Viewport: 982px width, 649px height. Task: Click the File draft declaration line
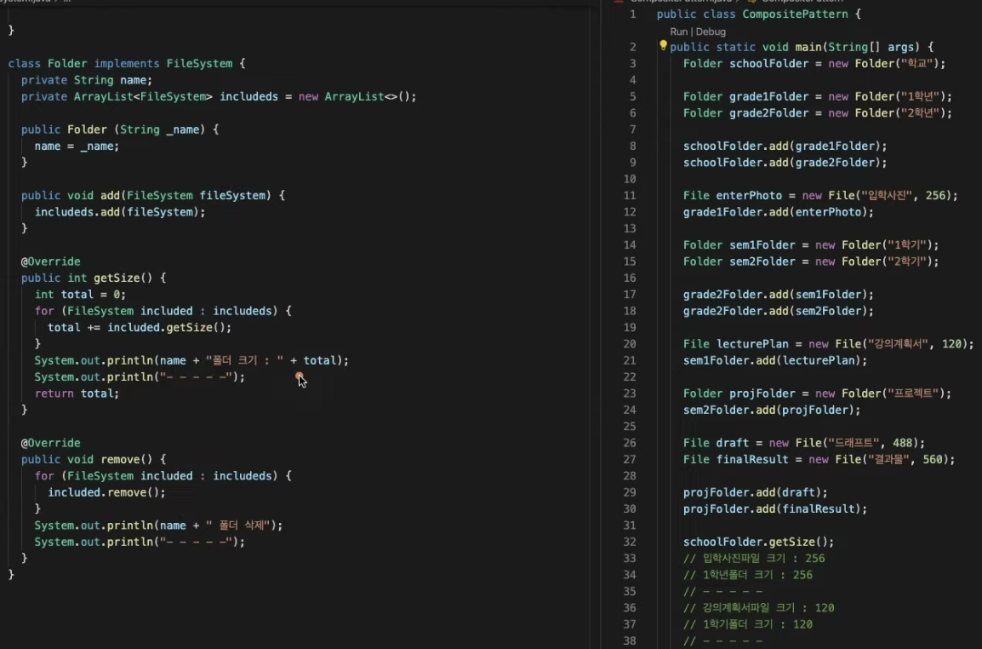804,443
